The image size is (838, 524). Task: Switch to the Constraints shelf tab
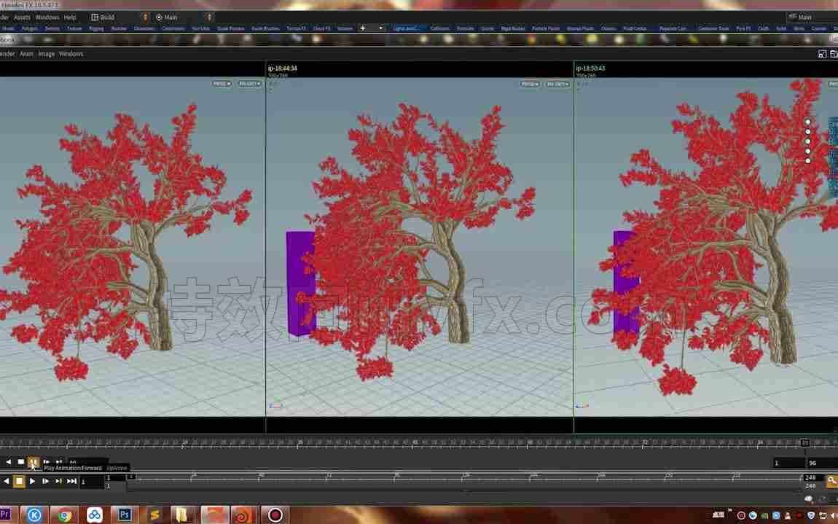click(x=173, y=28)
